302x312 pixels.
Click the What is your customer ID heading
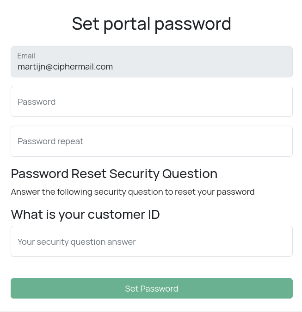coord(85,214)
